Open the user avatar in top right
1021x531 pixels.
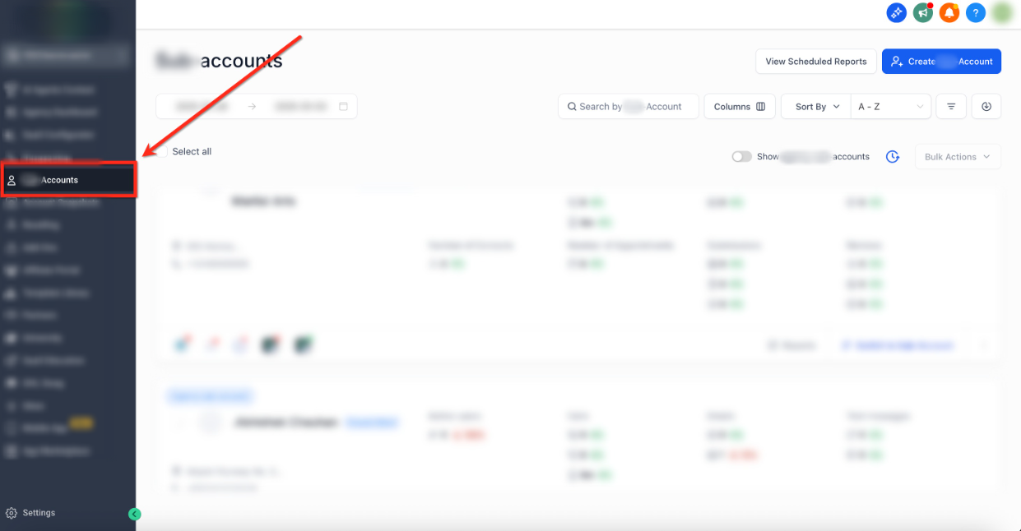(1001, 12)
